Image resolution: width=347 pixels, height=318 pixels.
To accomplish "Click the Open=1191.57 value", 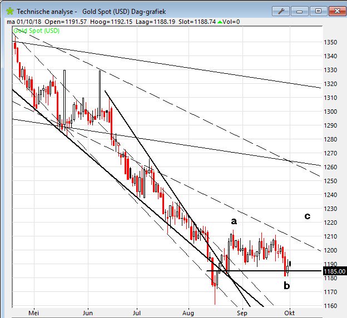I will pyautogui.click(x=66, y=22).
